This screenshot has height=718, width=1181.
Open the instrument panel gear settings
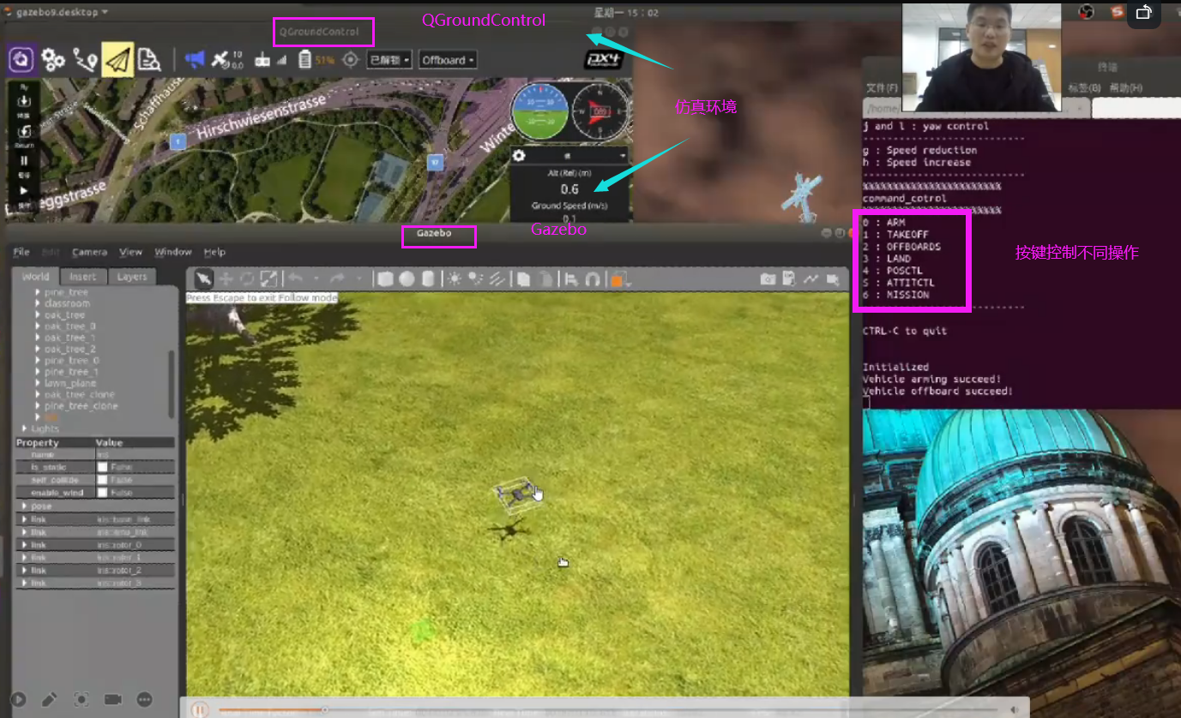[x=519, y=155]
